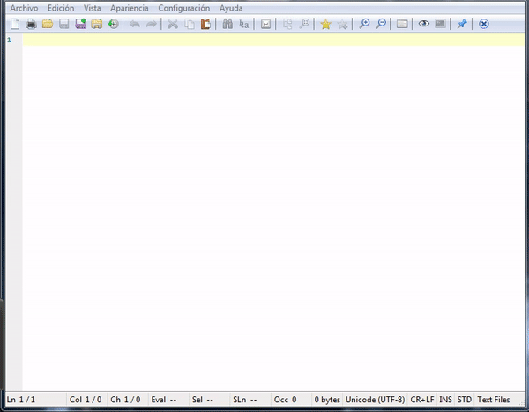The width and height of the screenshot is (529, 412).
Task: Click the code folding tree icon
Action: (x=287, y=24)
